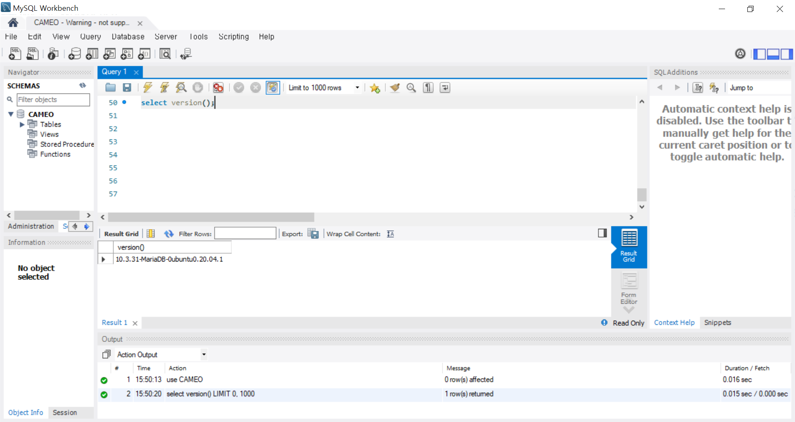The height and width of the screenshot is (422, 795).
Task: Switch to the Administration tab
Action: [x=31, y=226]
